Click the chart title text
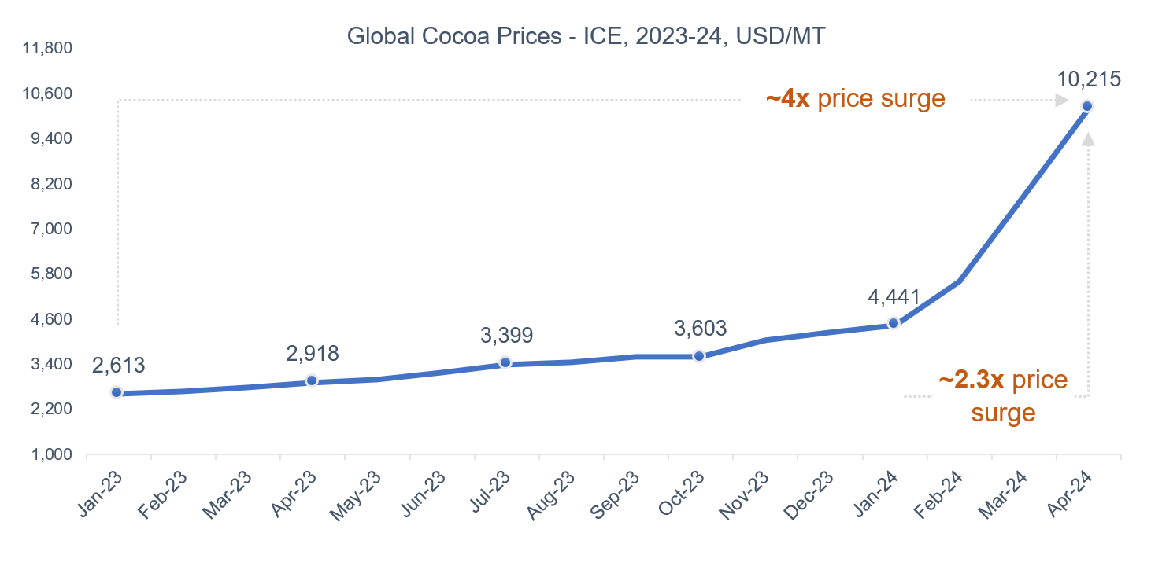Viewport: 1151px width, 566px height. 586,37
